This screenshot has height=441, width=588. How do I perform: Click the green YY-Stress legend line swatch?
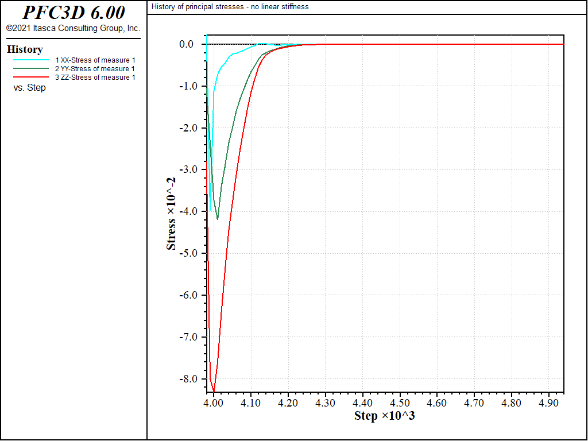pos(31,68)
